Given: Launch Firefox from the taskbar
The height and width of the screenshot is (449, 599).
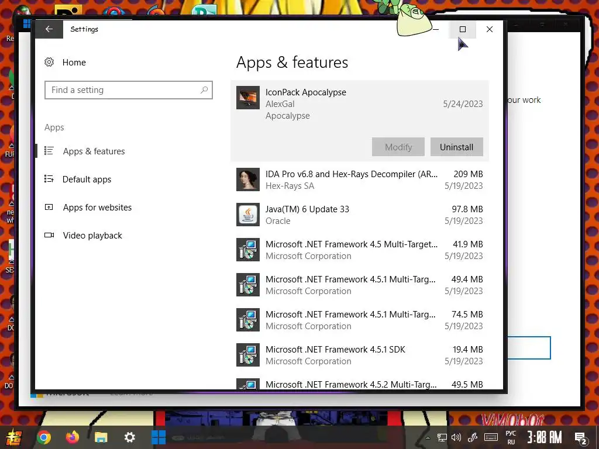Looking at the screenshot, I should coord(72,437).
